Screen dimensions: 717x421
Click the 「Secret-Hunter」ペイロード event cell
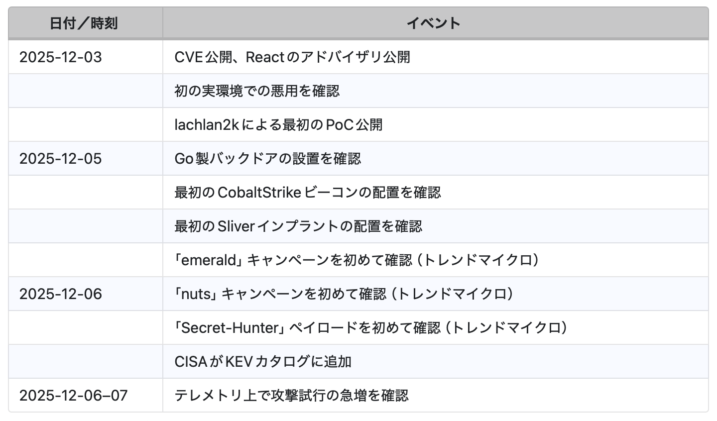(x=370, y=328)
